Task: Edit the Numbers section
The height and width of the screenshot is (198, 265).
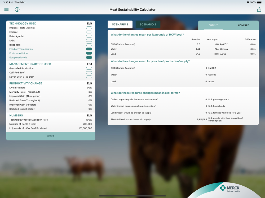Action: point(90,116)
